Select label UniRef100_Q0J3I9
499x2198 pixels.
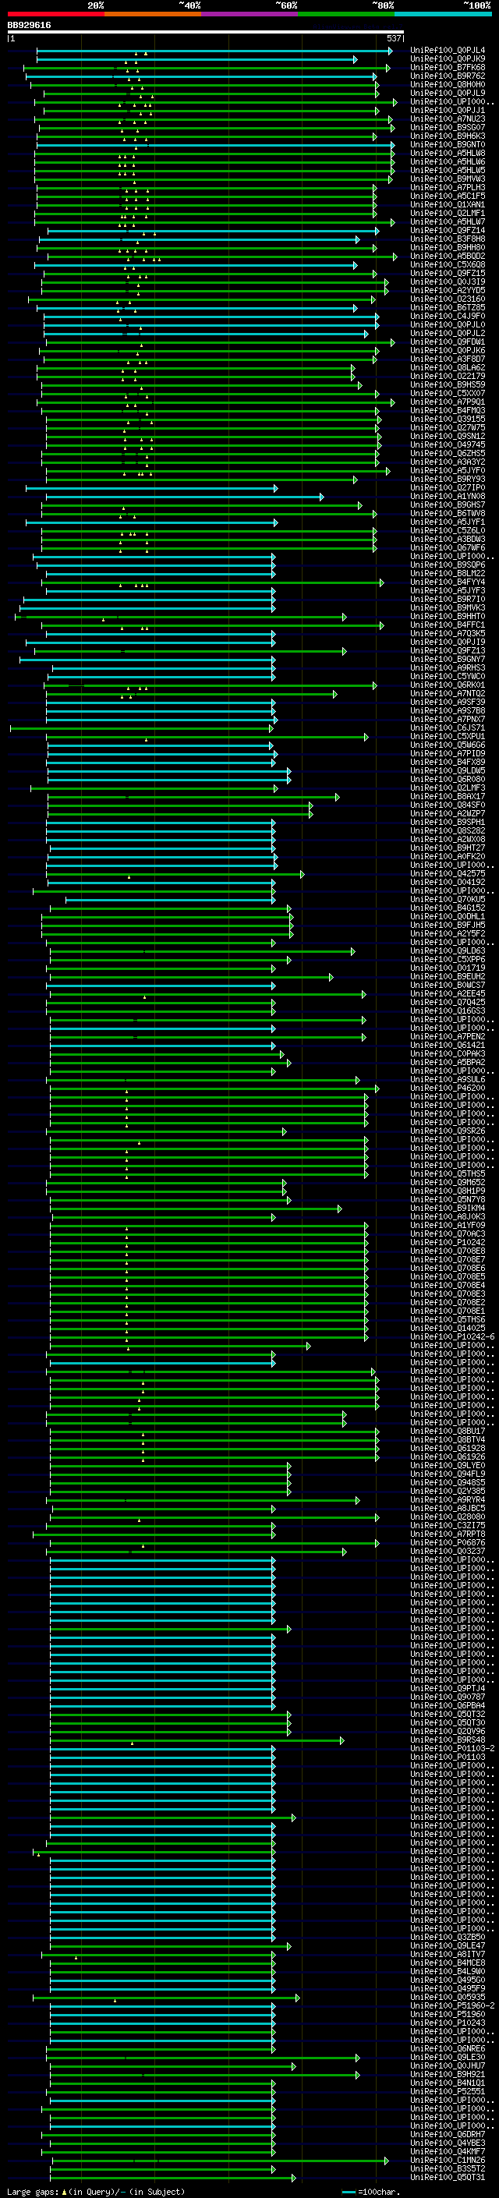(x=448, y=281)
